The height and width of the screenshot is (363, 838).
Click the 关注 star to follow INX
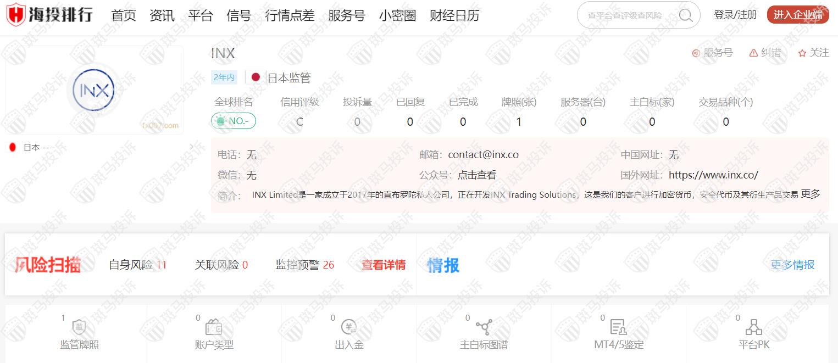(802, 53)
